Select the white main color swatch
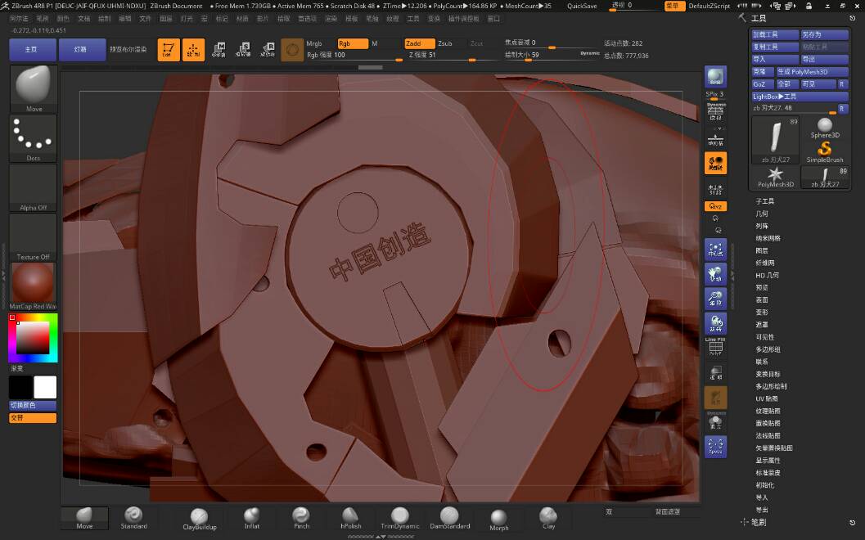The width and height of the screenshot is (865, 540). 45,387
